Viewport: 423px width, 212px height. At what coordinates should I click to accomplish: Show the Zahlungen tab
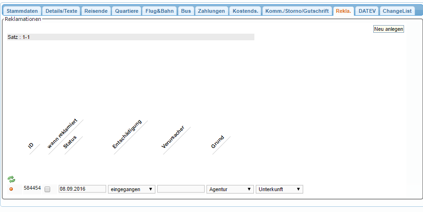pyautogui.click(x=211, y=11)
